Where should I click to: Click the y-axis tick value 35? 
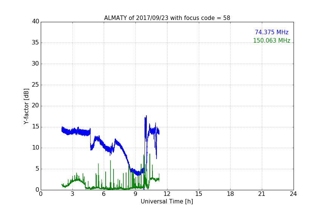[35, 43]
